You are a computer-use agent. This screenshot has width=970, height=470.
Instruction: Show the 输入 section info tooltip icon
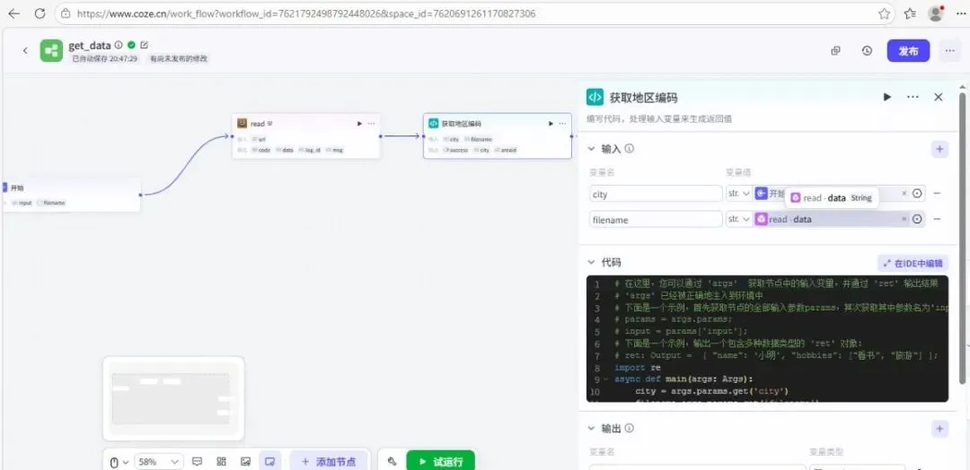pos(629,149)
